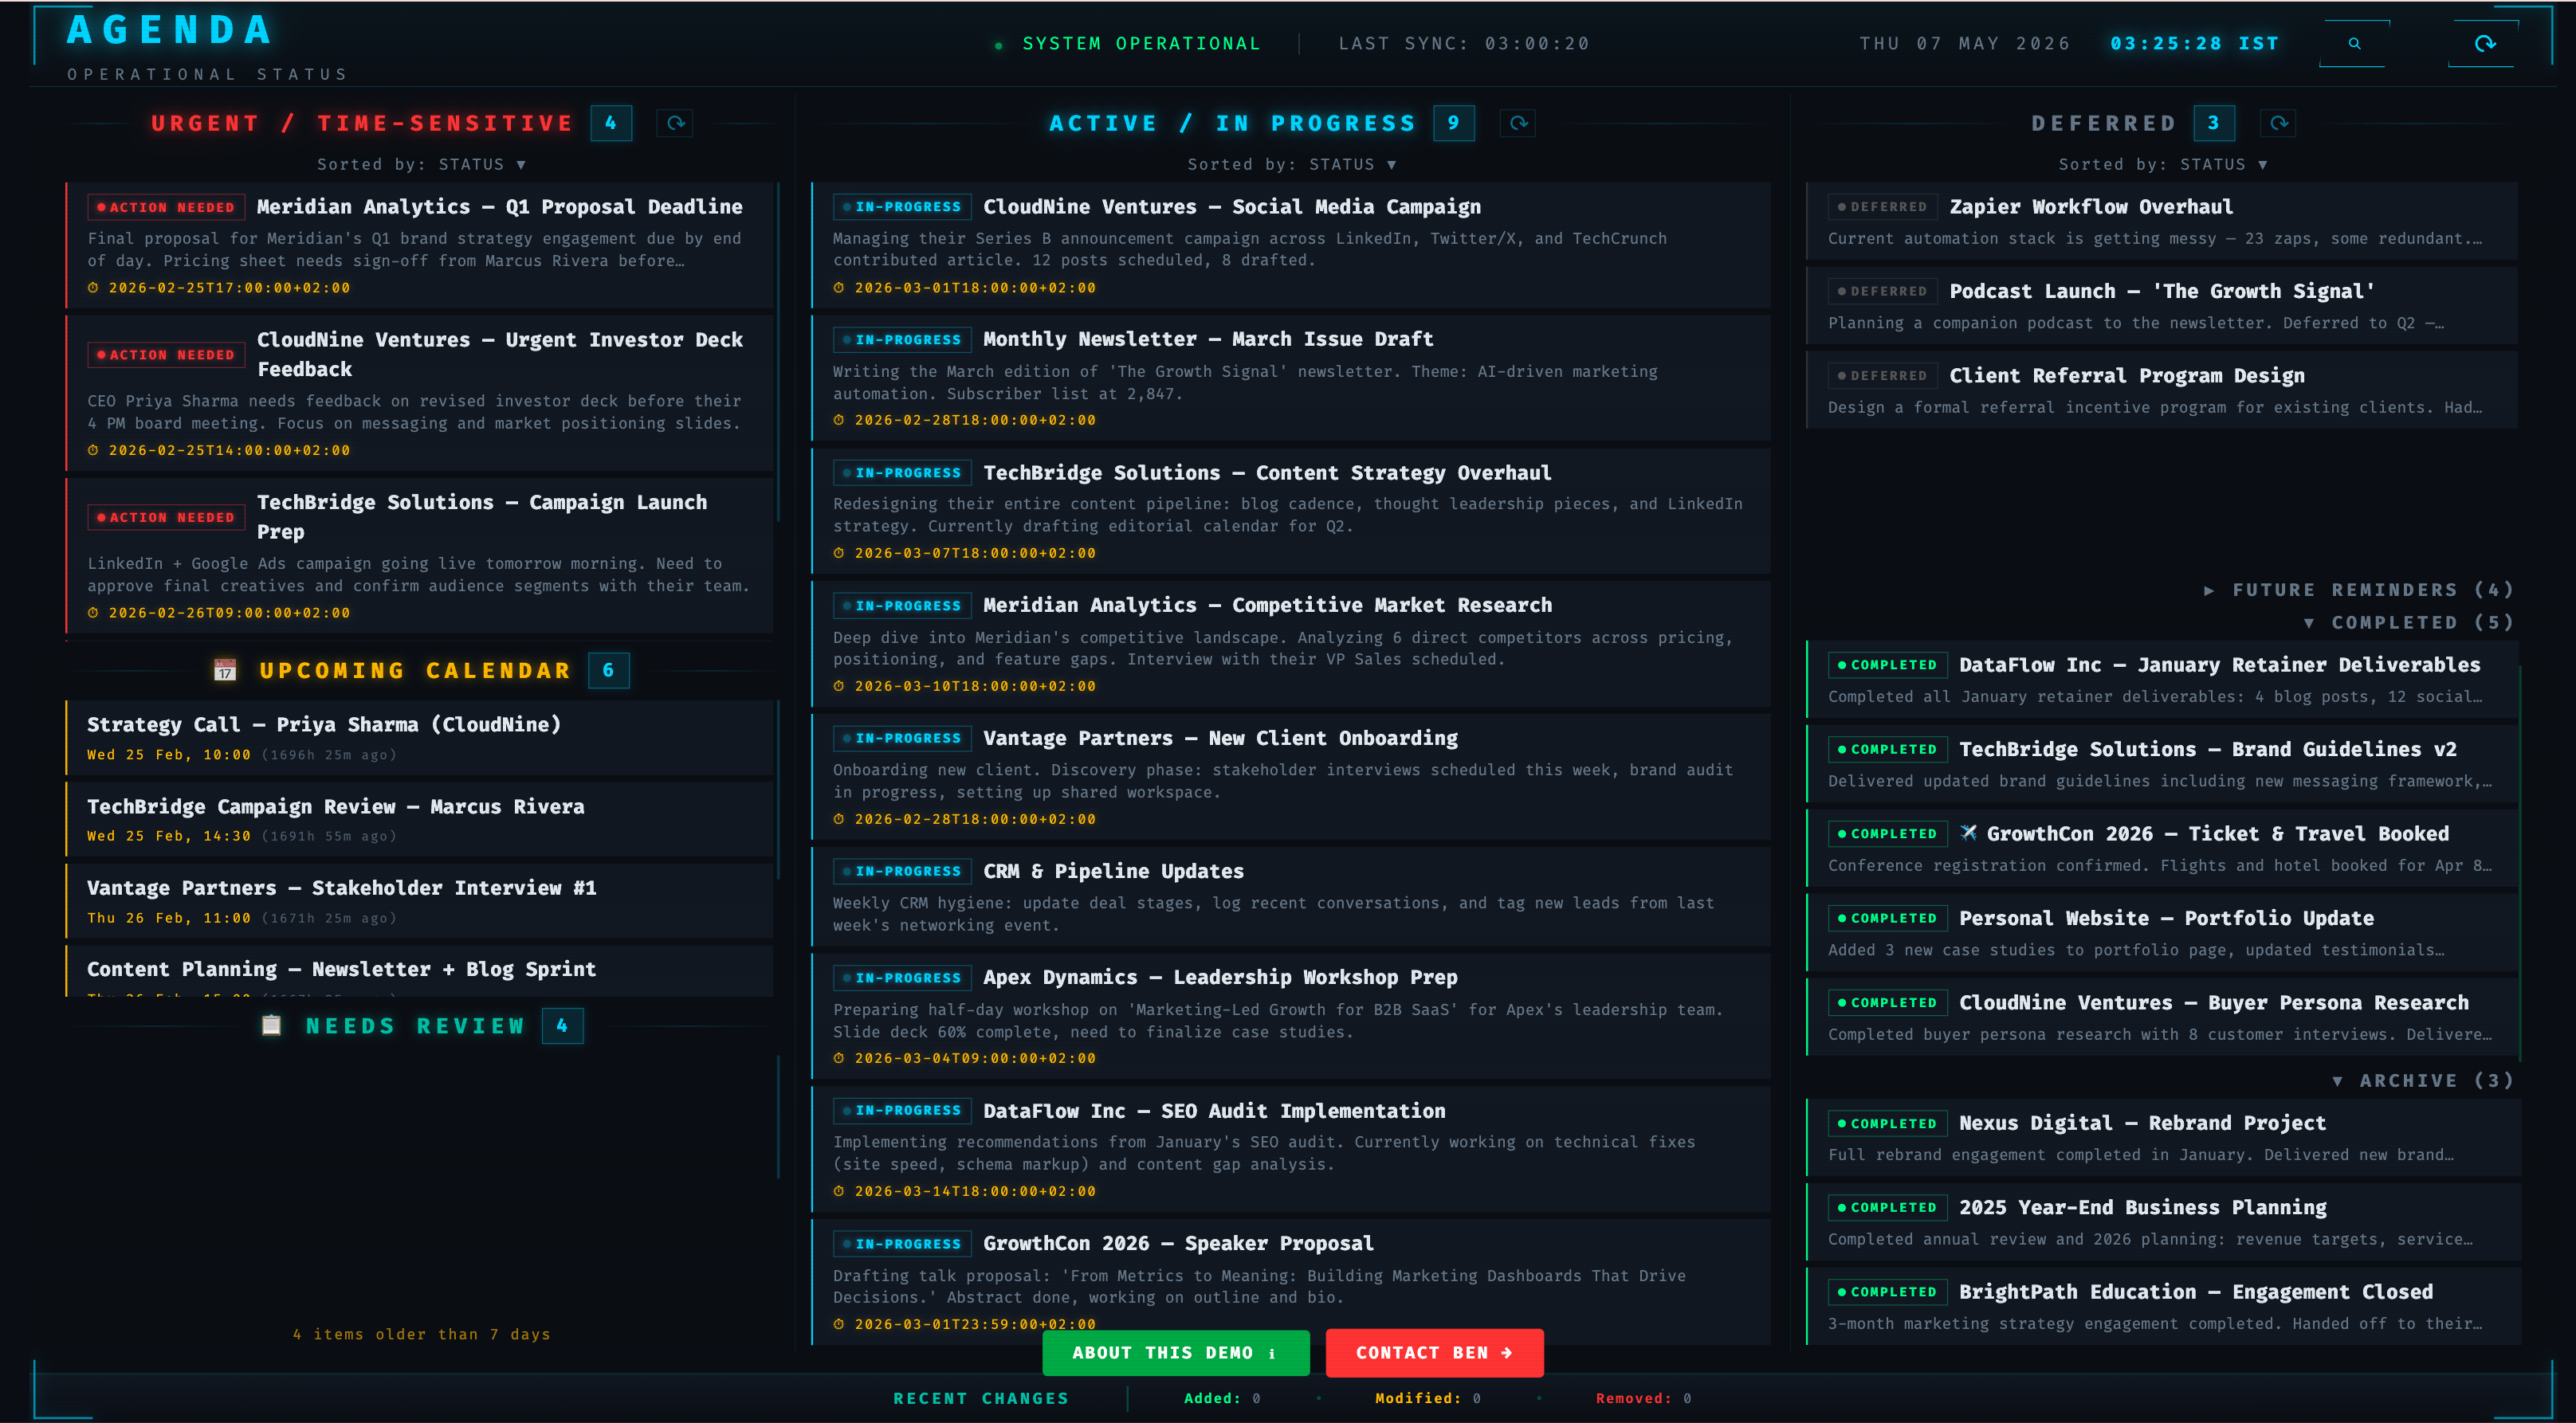This screenshot has height=1423, width=2576.
Task: Collapse the Archive (3) section
Action: (2422, 1080)
